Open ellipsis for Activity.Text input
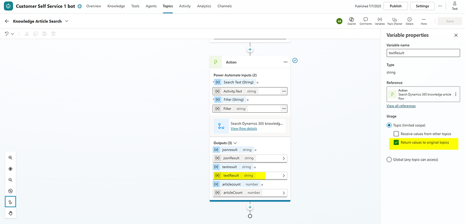This screenshot has height=224, width=465. pos(284,91)
